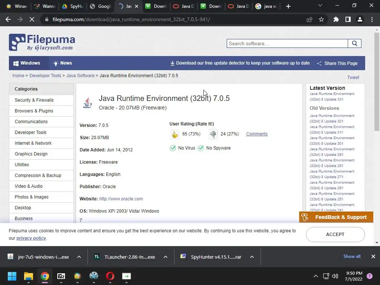Expand options for SpyHunter rar download
This screenshot has height=285, width=380.
pos(252,257)
